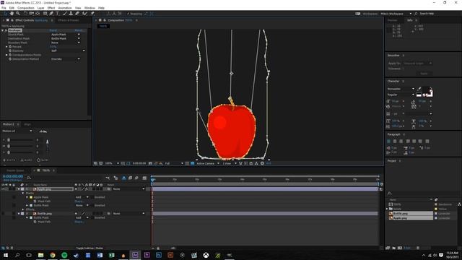Click region of interest icon in viewer
Image resolution: width=462 pixels, height=260 pixels.
[x=187, y=163]
